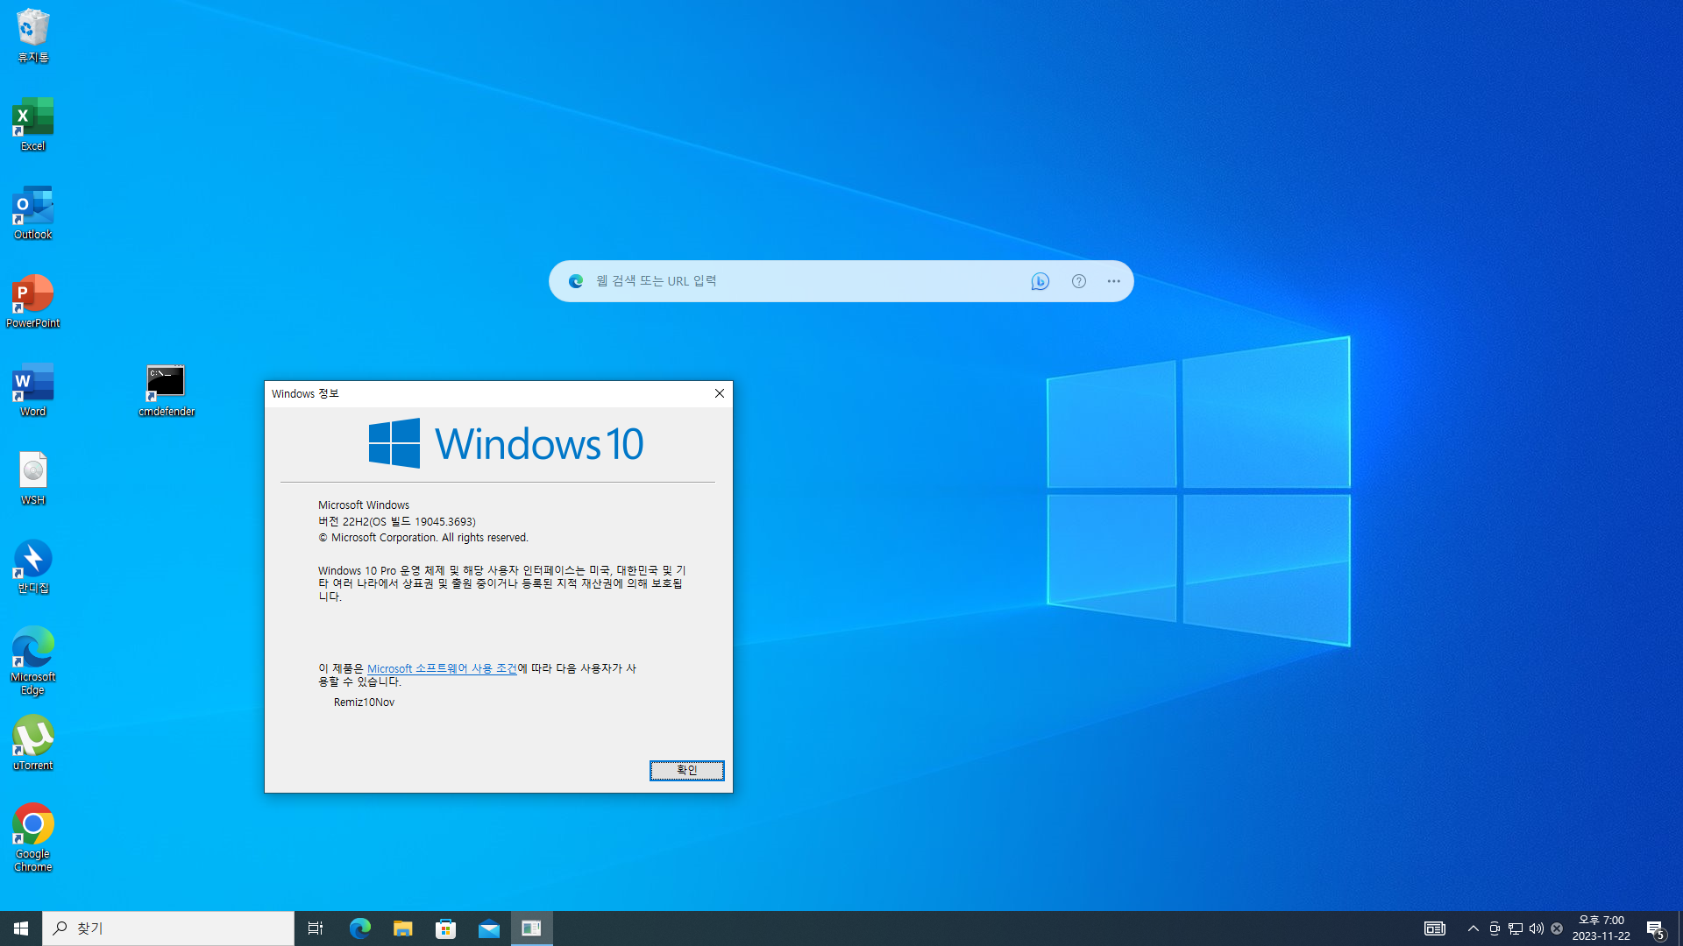This screenshot has height=946, width=1683.
Task: Select the cmdefender shortcut icon
Action: (167, 390)
